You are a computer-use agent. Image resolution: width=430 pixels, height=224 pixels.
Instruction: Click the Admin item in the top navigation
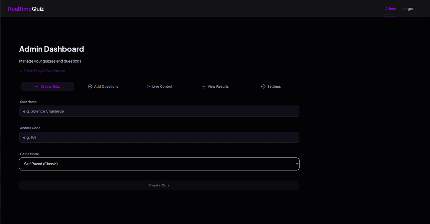tap(391, 9)
